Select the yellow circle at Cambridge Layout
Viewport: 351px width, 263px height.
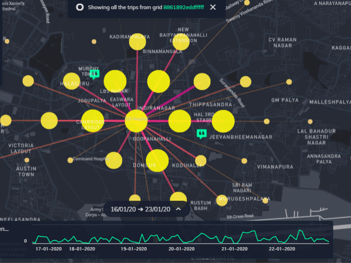tap(93, 121)
